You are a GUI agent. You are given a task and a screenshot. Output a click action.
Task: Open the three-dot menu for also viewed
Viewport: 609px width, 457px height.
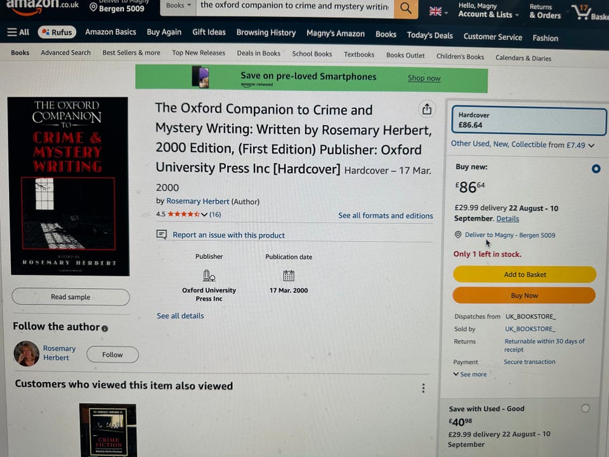[423, 388]
